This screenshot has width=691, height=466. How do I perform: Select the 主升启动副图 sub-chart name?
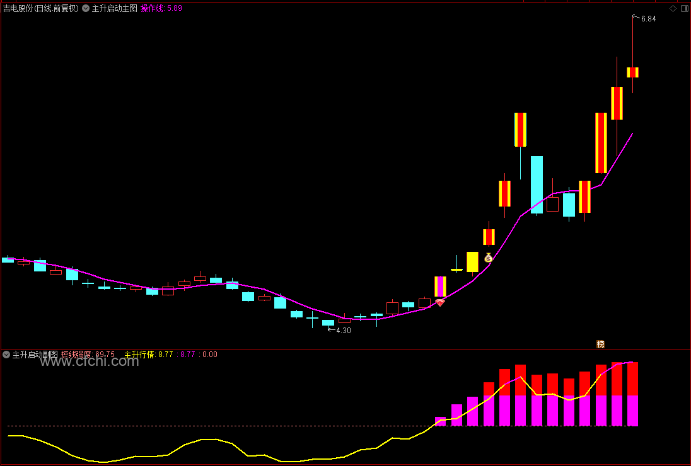coord(35,355)
